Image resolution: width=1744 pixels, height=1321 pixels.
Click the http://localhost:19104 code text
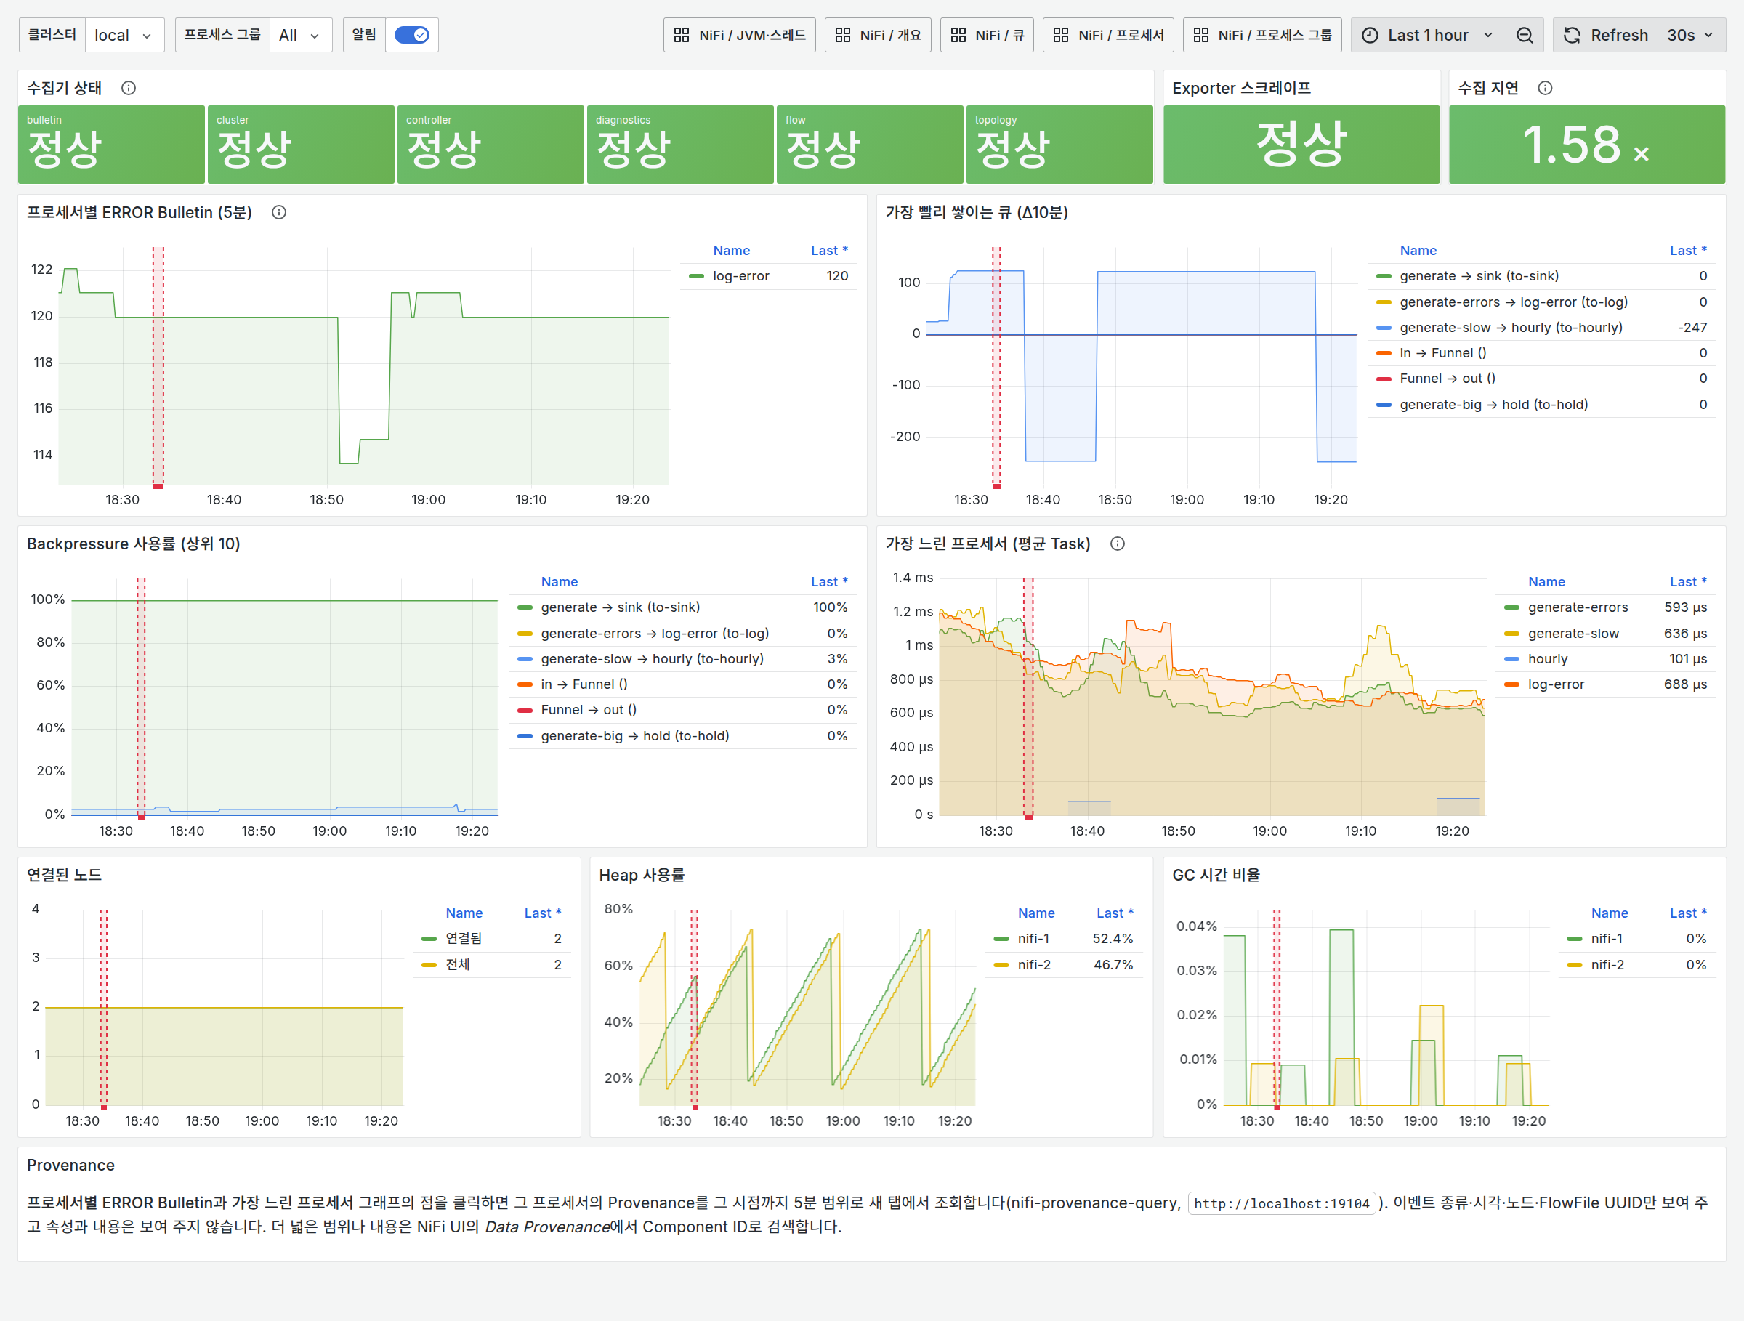(1281, 1203)
